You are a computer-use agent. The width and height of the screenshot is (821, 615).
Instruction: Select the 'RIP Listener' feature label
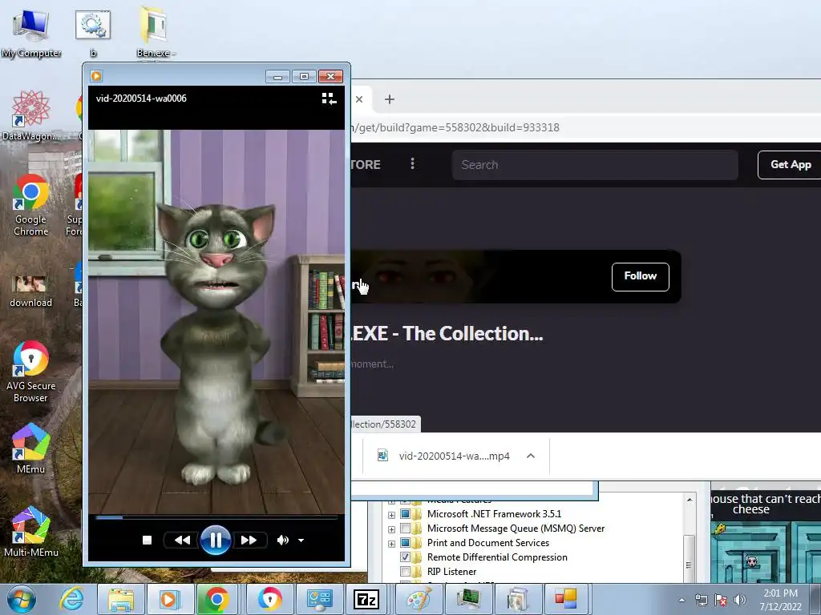[x=451, y=572]
